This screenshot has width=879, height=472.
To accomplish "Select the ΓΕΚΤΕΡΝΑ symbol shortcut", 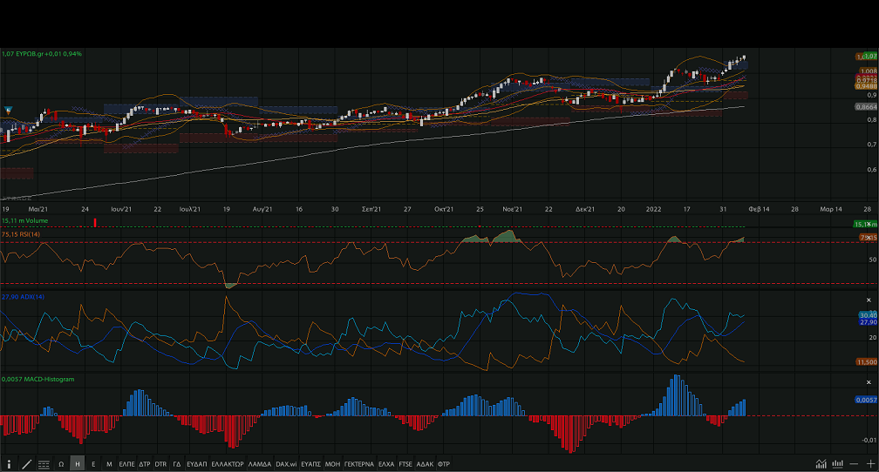I will pyautogui.click(x=358, y=464).
